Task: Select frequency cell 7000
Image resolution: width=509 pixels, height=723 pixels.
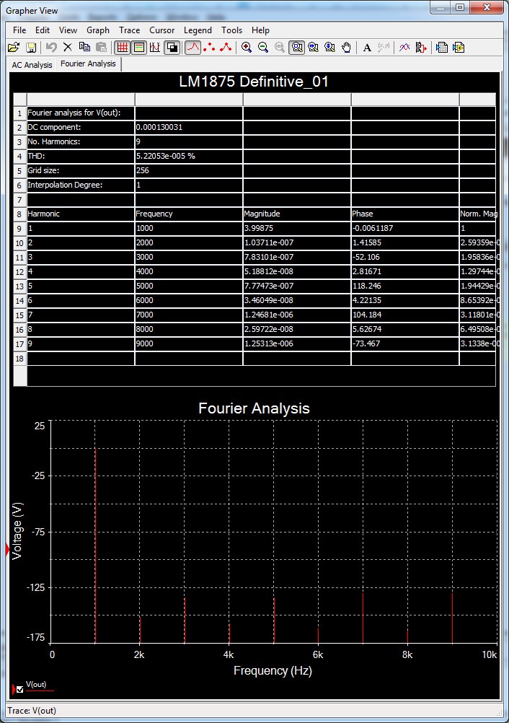Action: [x=188, y=315]
